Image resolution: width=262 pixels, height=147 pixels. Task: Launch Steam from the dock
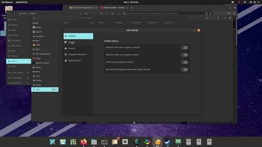pyautogui.click(x=167, y=142)
